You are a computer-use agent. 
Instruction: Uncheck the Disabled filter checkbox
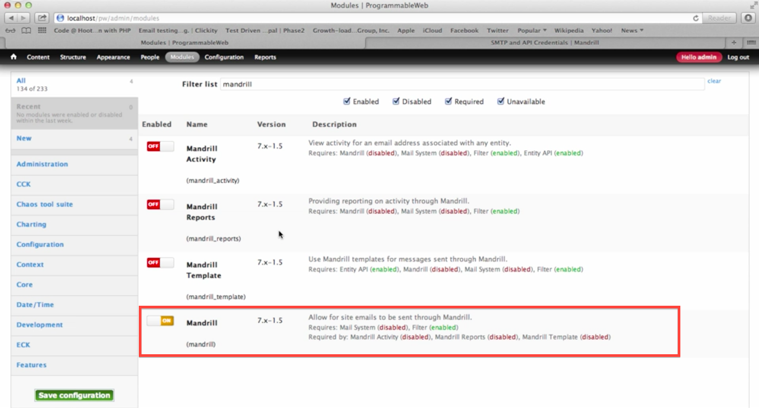(x=396, y=101)
